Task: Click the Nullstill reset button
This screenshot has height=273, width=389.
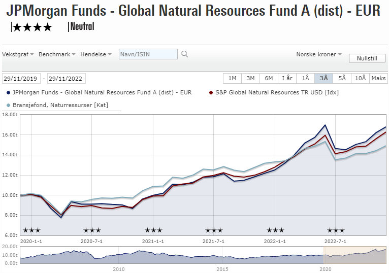Action: (x=367, y=58)
